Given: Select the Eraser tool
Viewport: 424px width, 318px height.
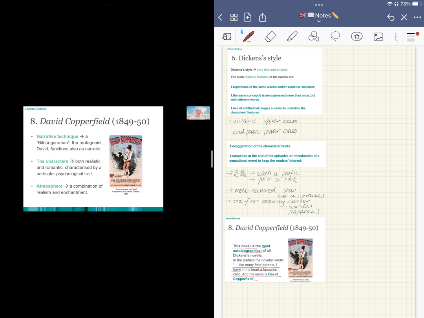Looking at the screenshot, I should (x=270, y=37).
